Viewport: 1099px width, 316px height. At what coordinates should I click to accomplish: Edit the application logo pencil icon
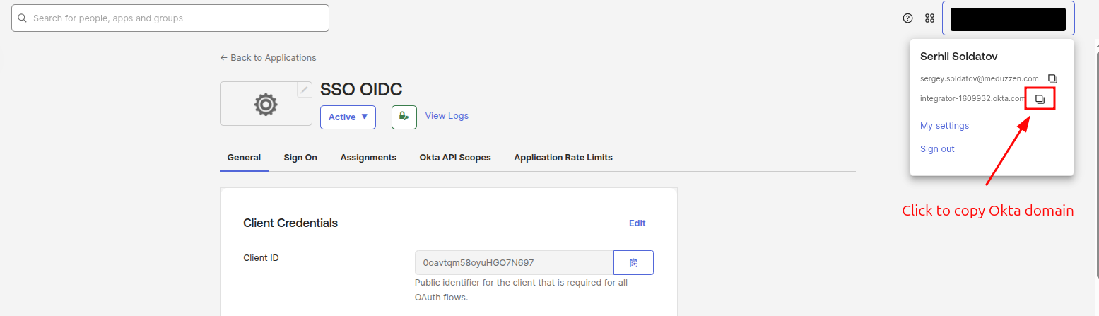pyautogui.click(x=304, y=90)
